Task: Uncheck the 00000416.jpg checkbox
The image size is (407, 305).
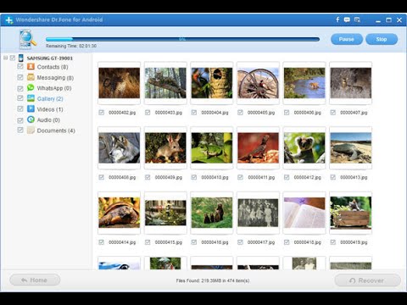Action: 194,242
